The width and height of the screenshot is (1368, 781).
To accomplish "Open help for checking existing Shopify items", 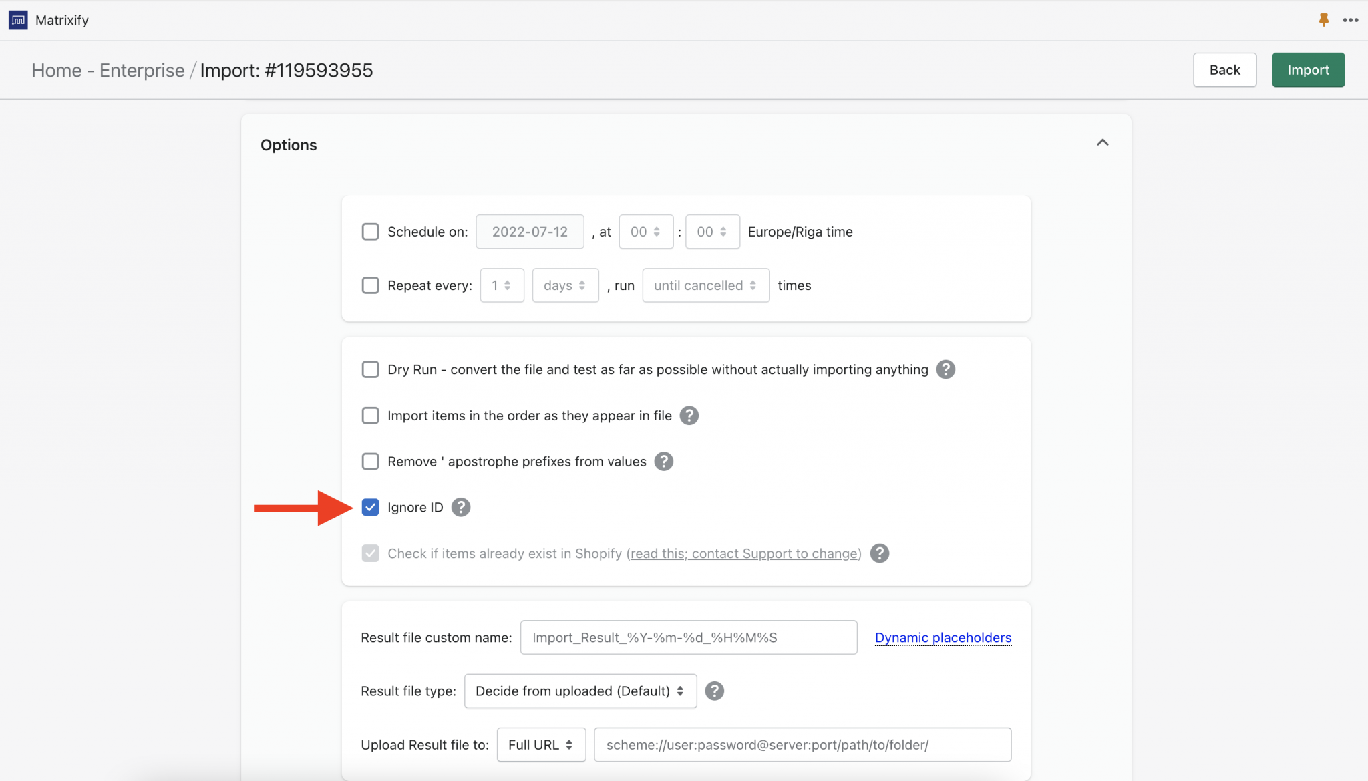I will click(x=879, y=553).
